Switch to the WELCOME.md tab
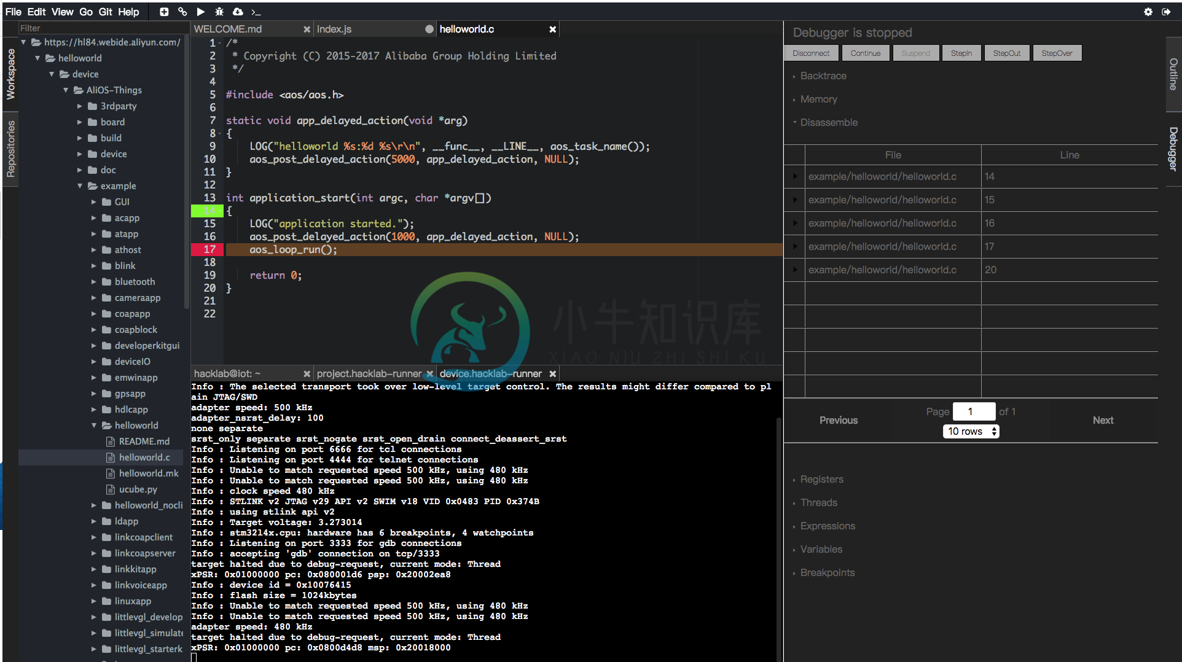 tap(228, 29)
